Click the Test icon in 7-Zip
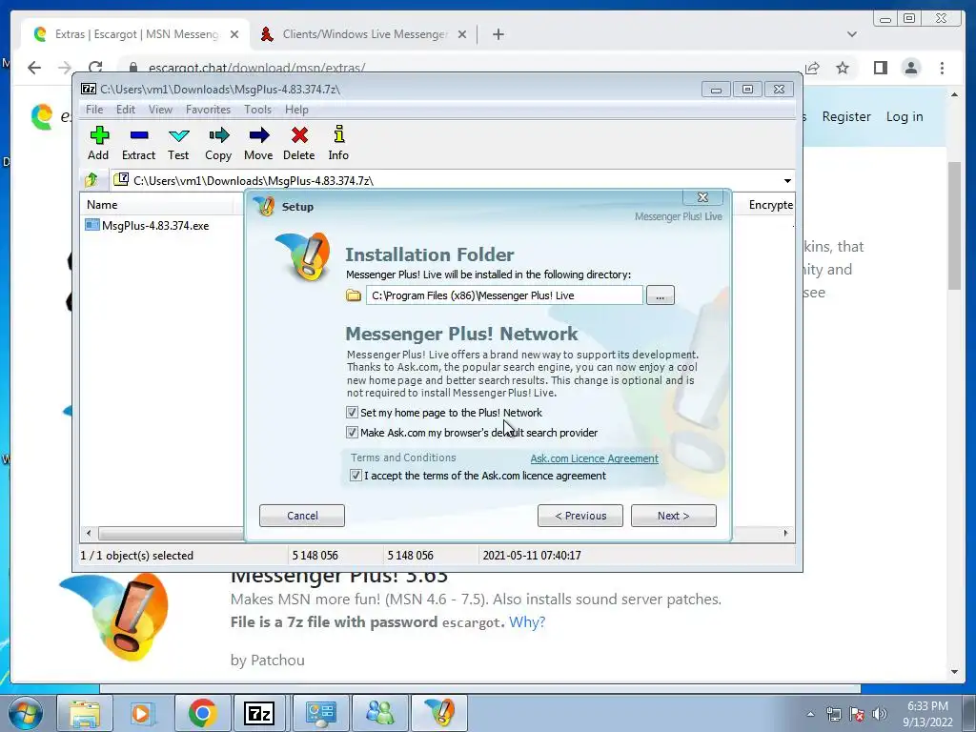This screenshot has width=976, height=732. pos(178,143)
